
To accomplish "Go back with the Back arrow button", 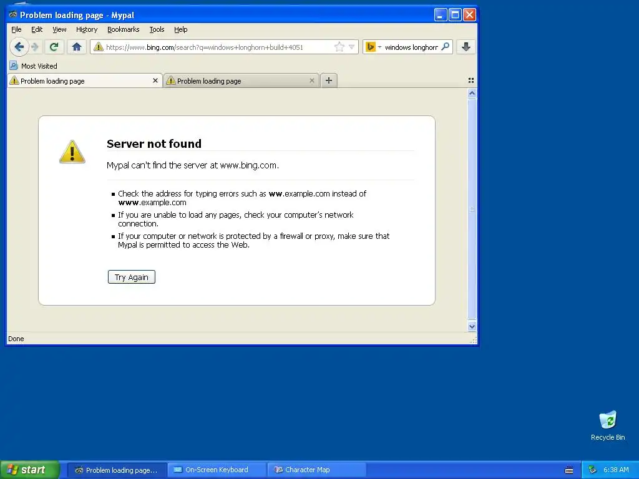I will (19, 47).
